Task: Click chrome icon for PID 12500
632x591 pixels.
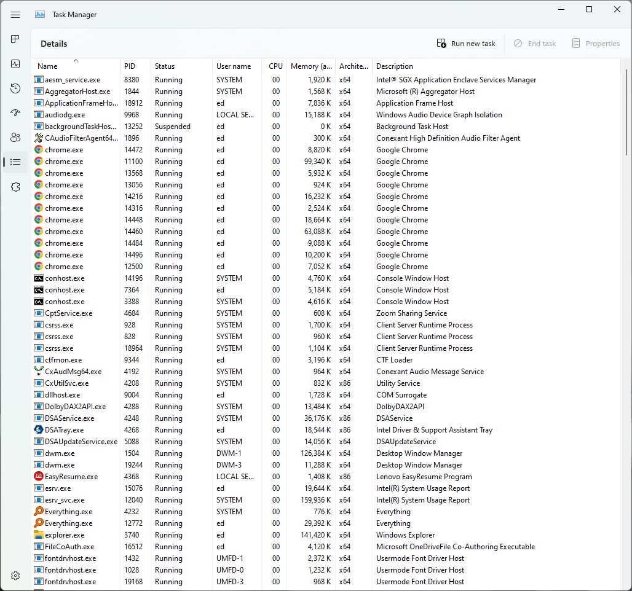Action: (x=39, y=267)
